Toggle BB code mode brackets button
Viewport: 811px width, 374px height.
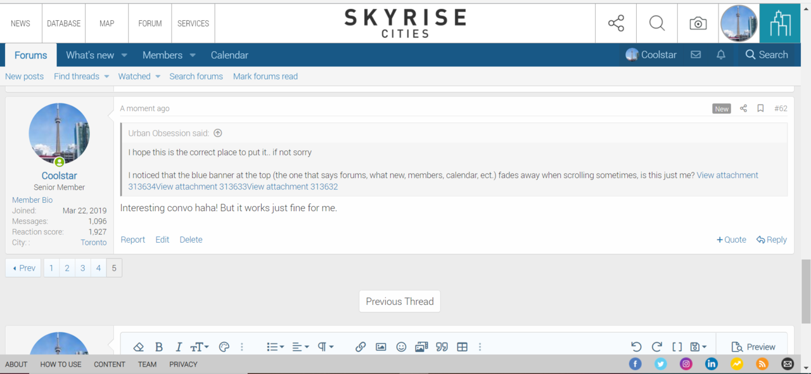tap(677, 347)
